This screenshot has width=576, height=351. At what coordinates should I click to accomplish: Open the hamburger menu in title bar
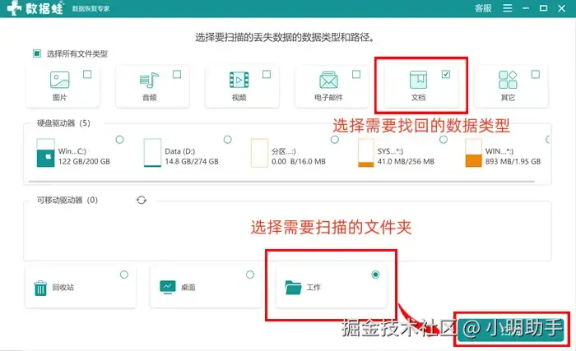click(508, 8)
